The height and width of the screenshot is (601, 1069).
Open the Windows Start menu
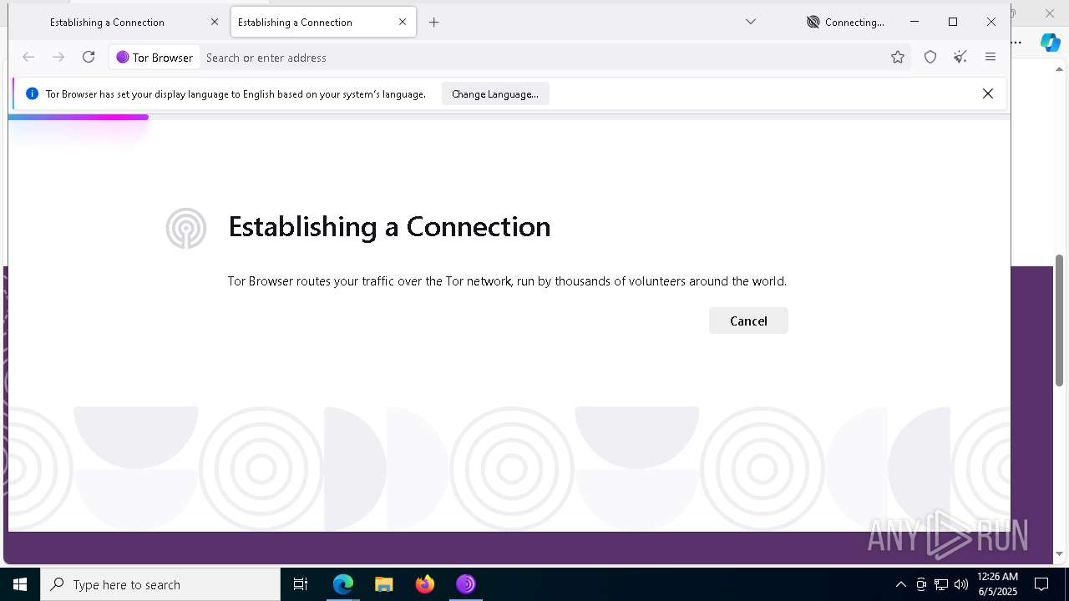coord(20,584)
